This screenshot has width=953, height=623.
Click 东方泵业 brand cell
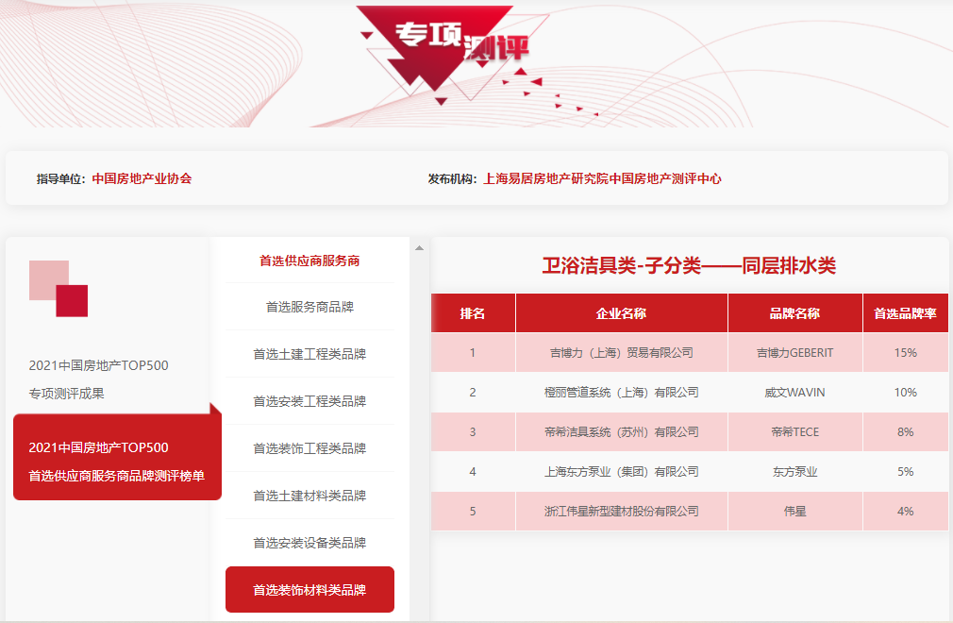pos(795,472)
